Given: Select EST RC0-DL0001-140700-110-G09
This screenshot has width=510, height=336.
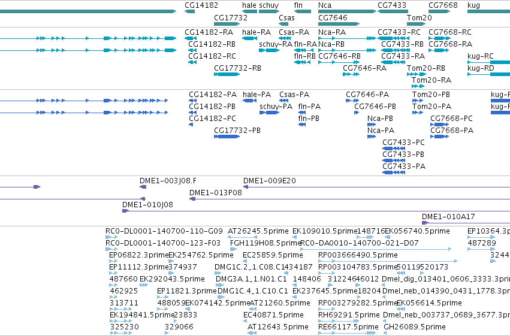Looking at the screenshot, I should [x=164, y=231].
